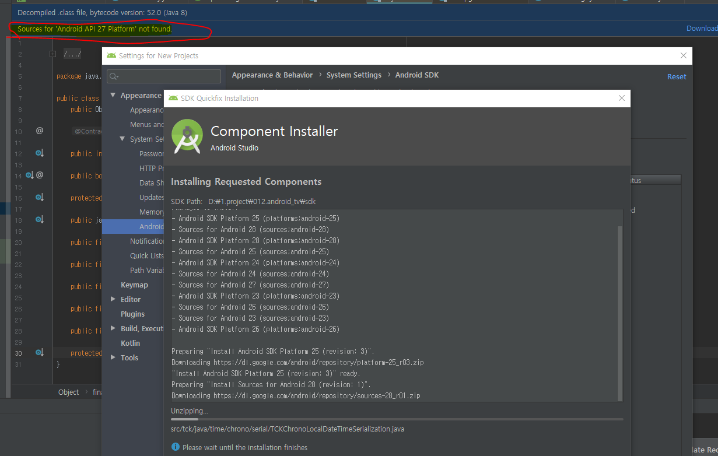The width and height of the screenshot is (718, 456).
Task: Click Android icon in Settings for New Projects title
Action: click(111, 56)
